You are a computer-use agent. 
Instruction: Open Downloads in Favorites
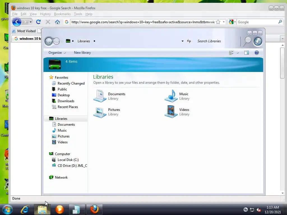point(66,101)
